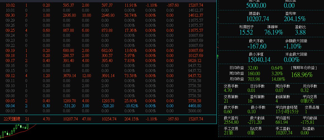The image size is (324, 140).
Task: Click the 14.08% monthly percentage
Action: 278,79
